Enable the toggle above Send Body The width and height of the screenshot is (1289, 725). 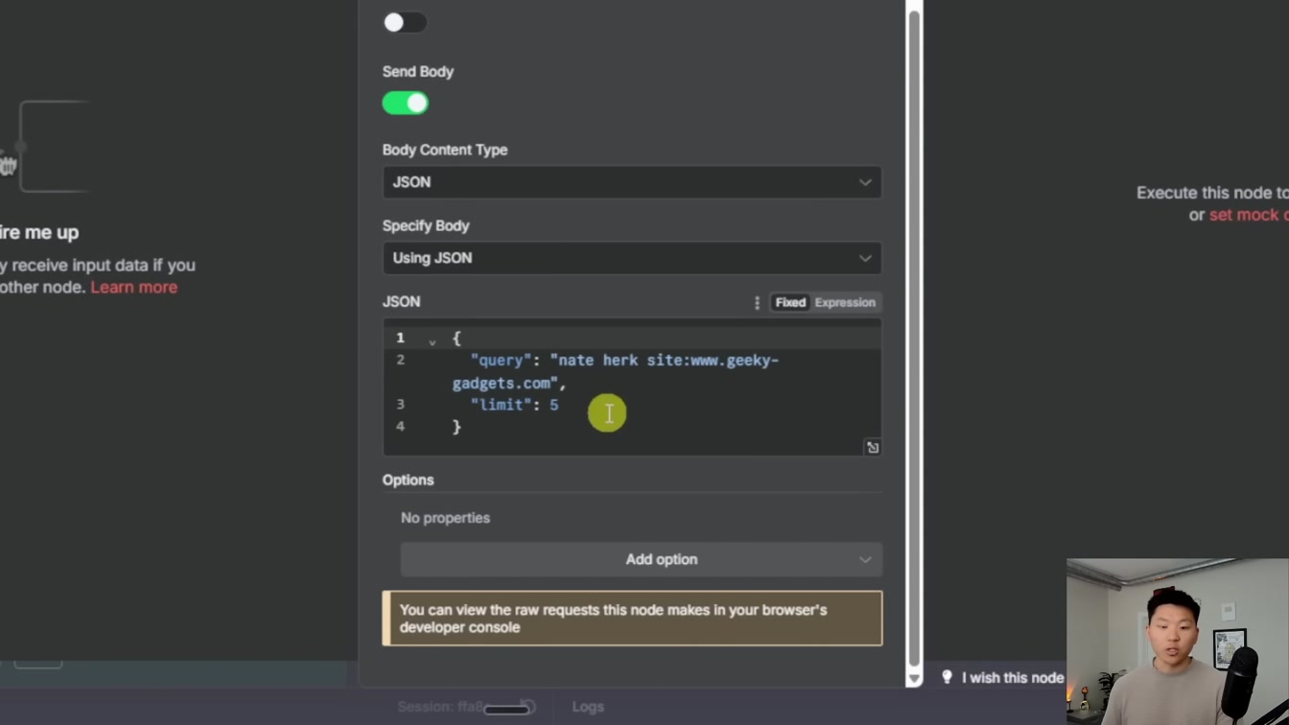pyautogui.click(x=405, y=22)
